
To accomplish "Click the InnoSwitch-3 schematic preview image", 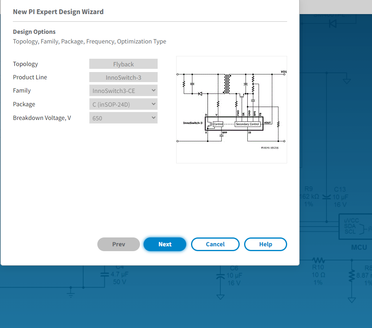I will click(232, 109).
